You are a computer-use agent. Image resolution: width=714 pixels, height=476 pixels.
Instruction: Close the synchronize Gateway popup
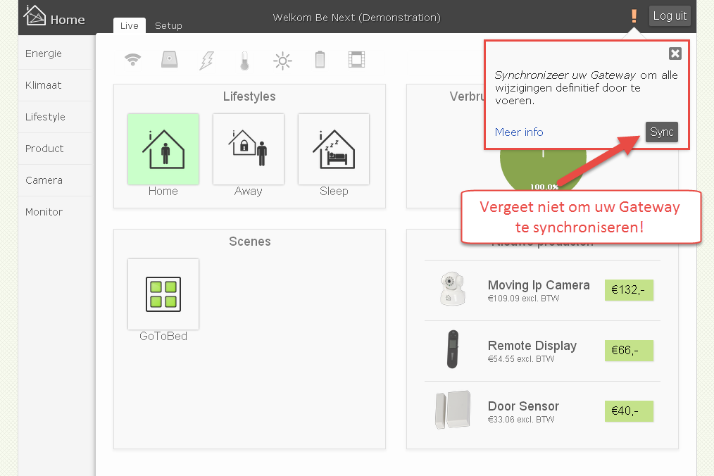[x=675, y=54]
